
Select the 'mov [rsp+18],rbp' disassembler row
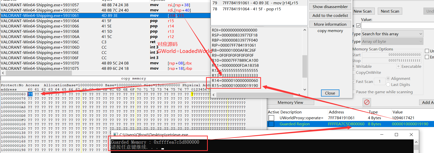(105, 68)
